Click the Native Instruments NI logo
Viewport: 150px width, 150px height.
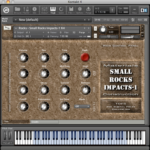[144, 10]
